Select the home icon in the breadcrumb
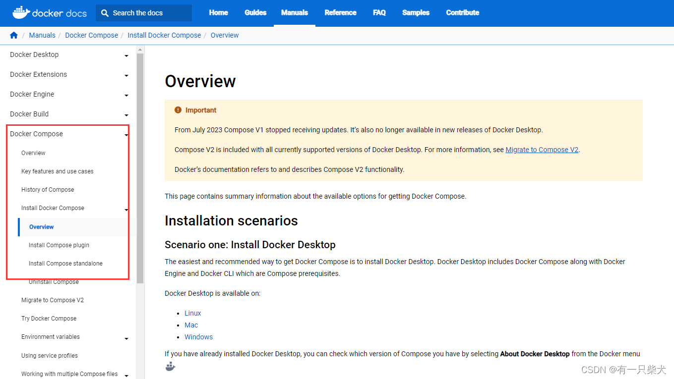This screenshot has width=674, height=379. click(x=13, y=35)
